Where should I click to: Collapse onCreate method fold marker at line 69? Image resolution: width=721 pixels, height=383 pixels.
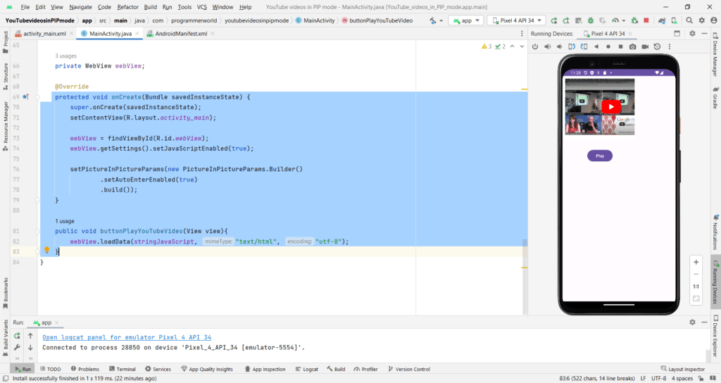click(37, 97)
